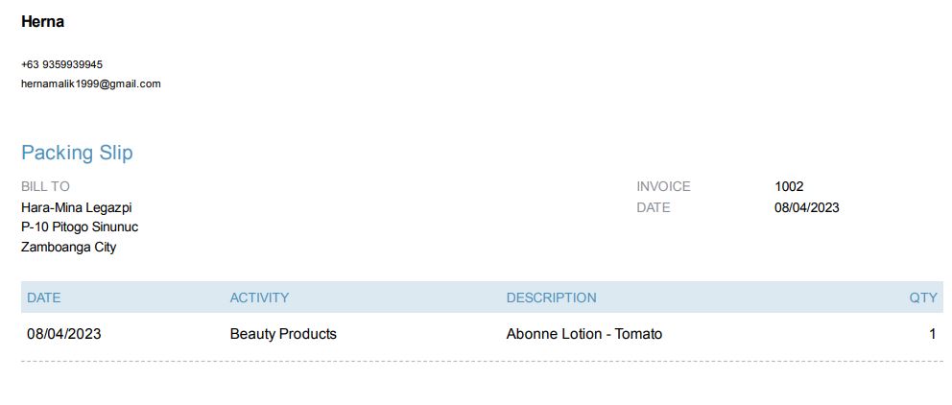Click the QTY column header
Image resolution: width=952 pixels, height=405 pixels.
pos(922,298)
